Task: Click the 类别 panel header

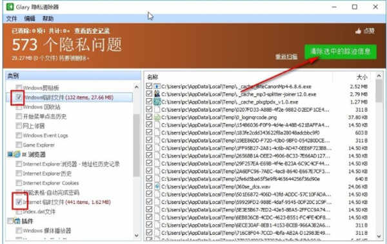Action: pyautogui.click(x=73, y=76)
